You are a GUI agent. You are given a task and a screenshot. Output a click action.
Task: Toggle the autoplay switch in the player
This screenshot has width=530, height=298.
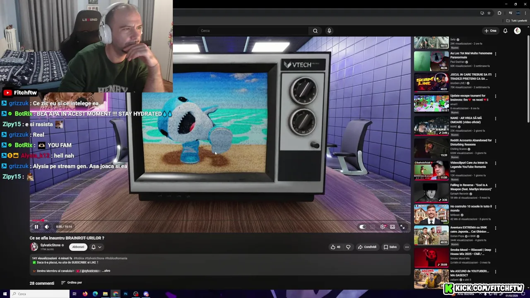point(363,227)
